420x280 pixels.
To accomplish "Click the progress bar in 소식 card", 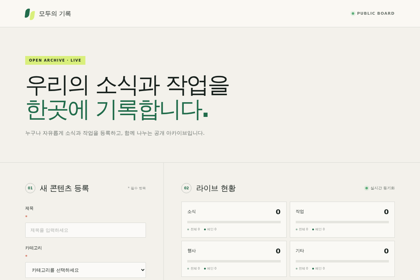I will pos(234,222).
